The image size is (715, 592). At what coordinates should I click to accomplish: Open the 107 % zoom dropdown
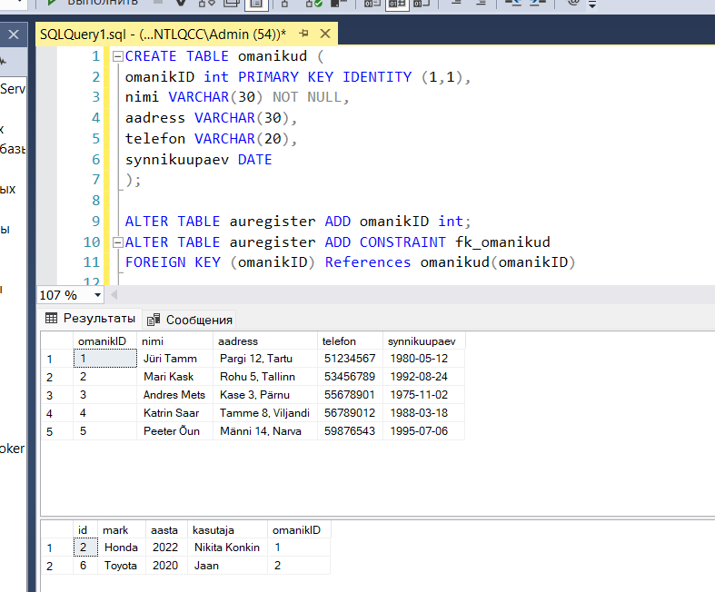(x=97, y=295)
